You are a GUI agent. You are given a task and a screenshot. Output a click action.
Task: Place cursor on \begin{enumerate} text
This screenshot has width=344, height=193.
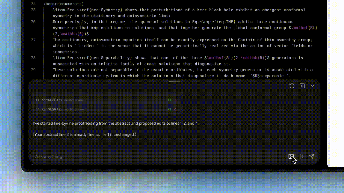63,4
